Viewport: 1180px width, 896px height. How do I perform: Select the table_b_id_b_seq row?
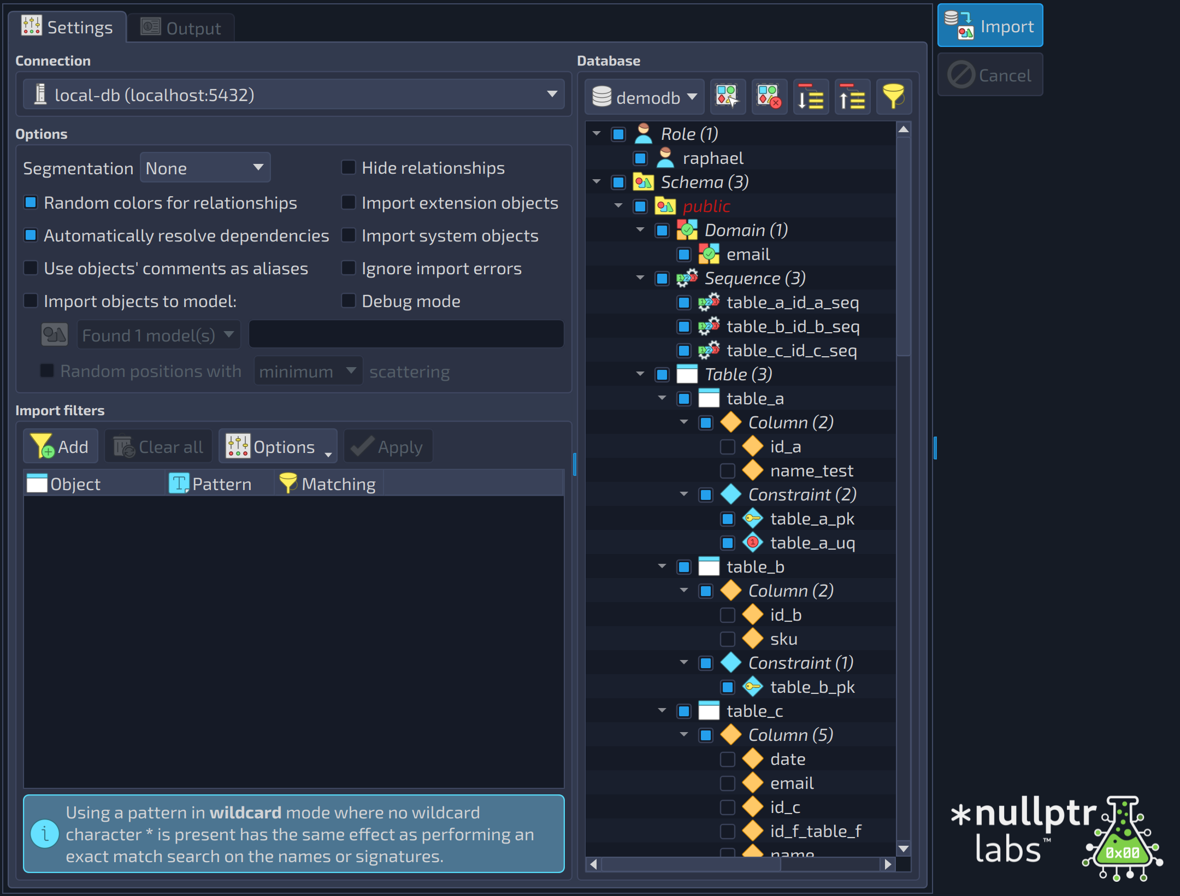pyautogui.click(x=741, y=326)
